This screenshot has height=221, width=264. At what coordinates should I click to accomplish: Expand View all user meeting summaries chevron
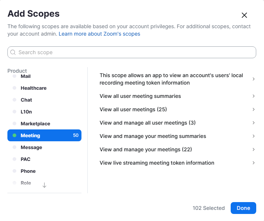(253, 96)
